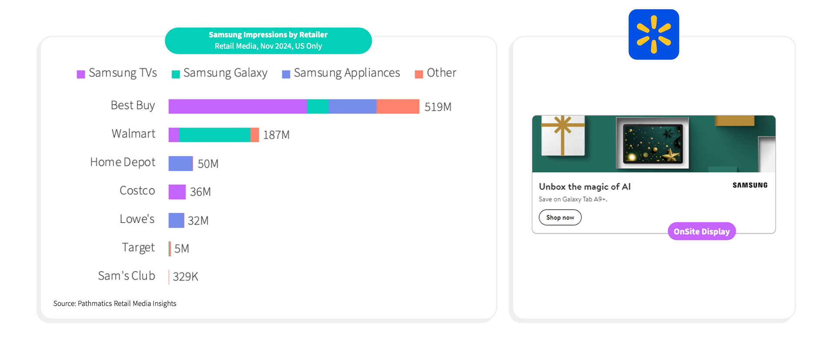Screen dimensions: 835x337
Task: Click the Samsung Galaxy teal legend swatch
Action: [176, 74]
